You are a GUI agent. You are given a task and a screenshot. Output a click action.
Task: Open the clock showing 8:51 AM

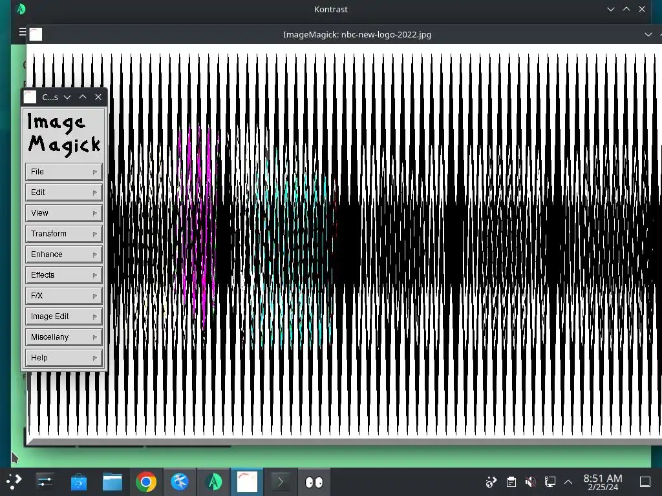(603, 482)
